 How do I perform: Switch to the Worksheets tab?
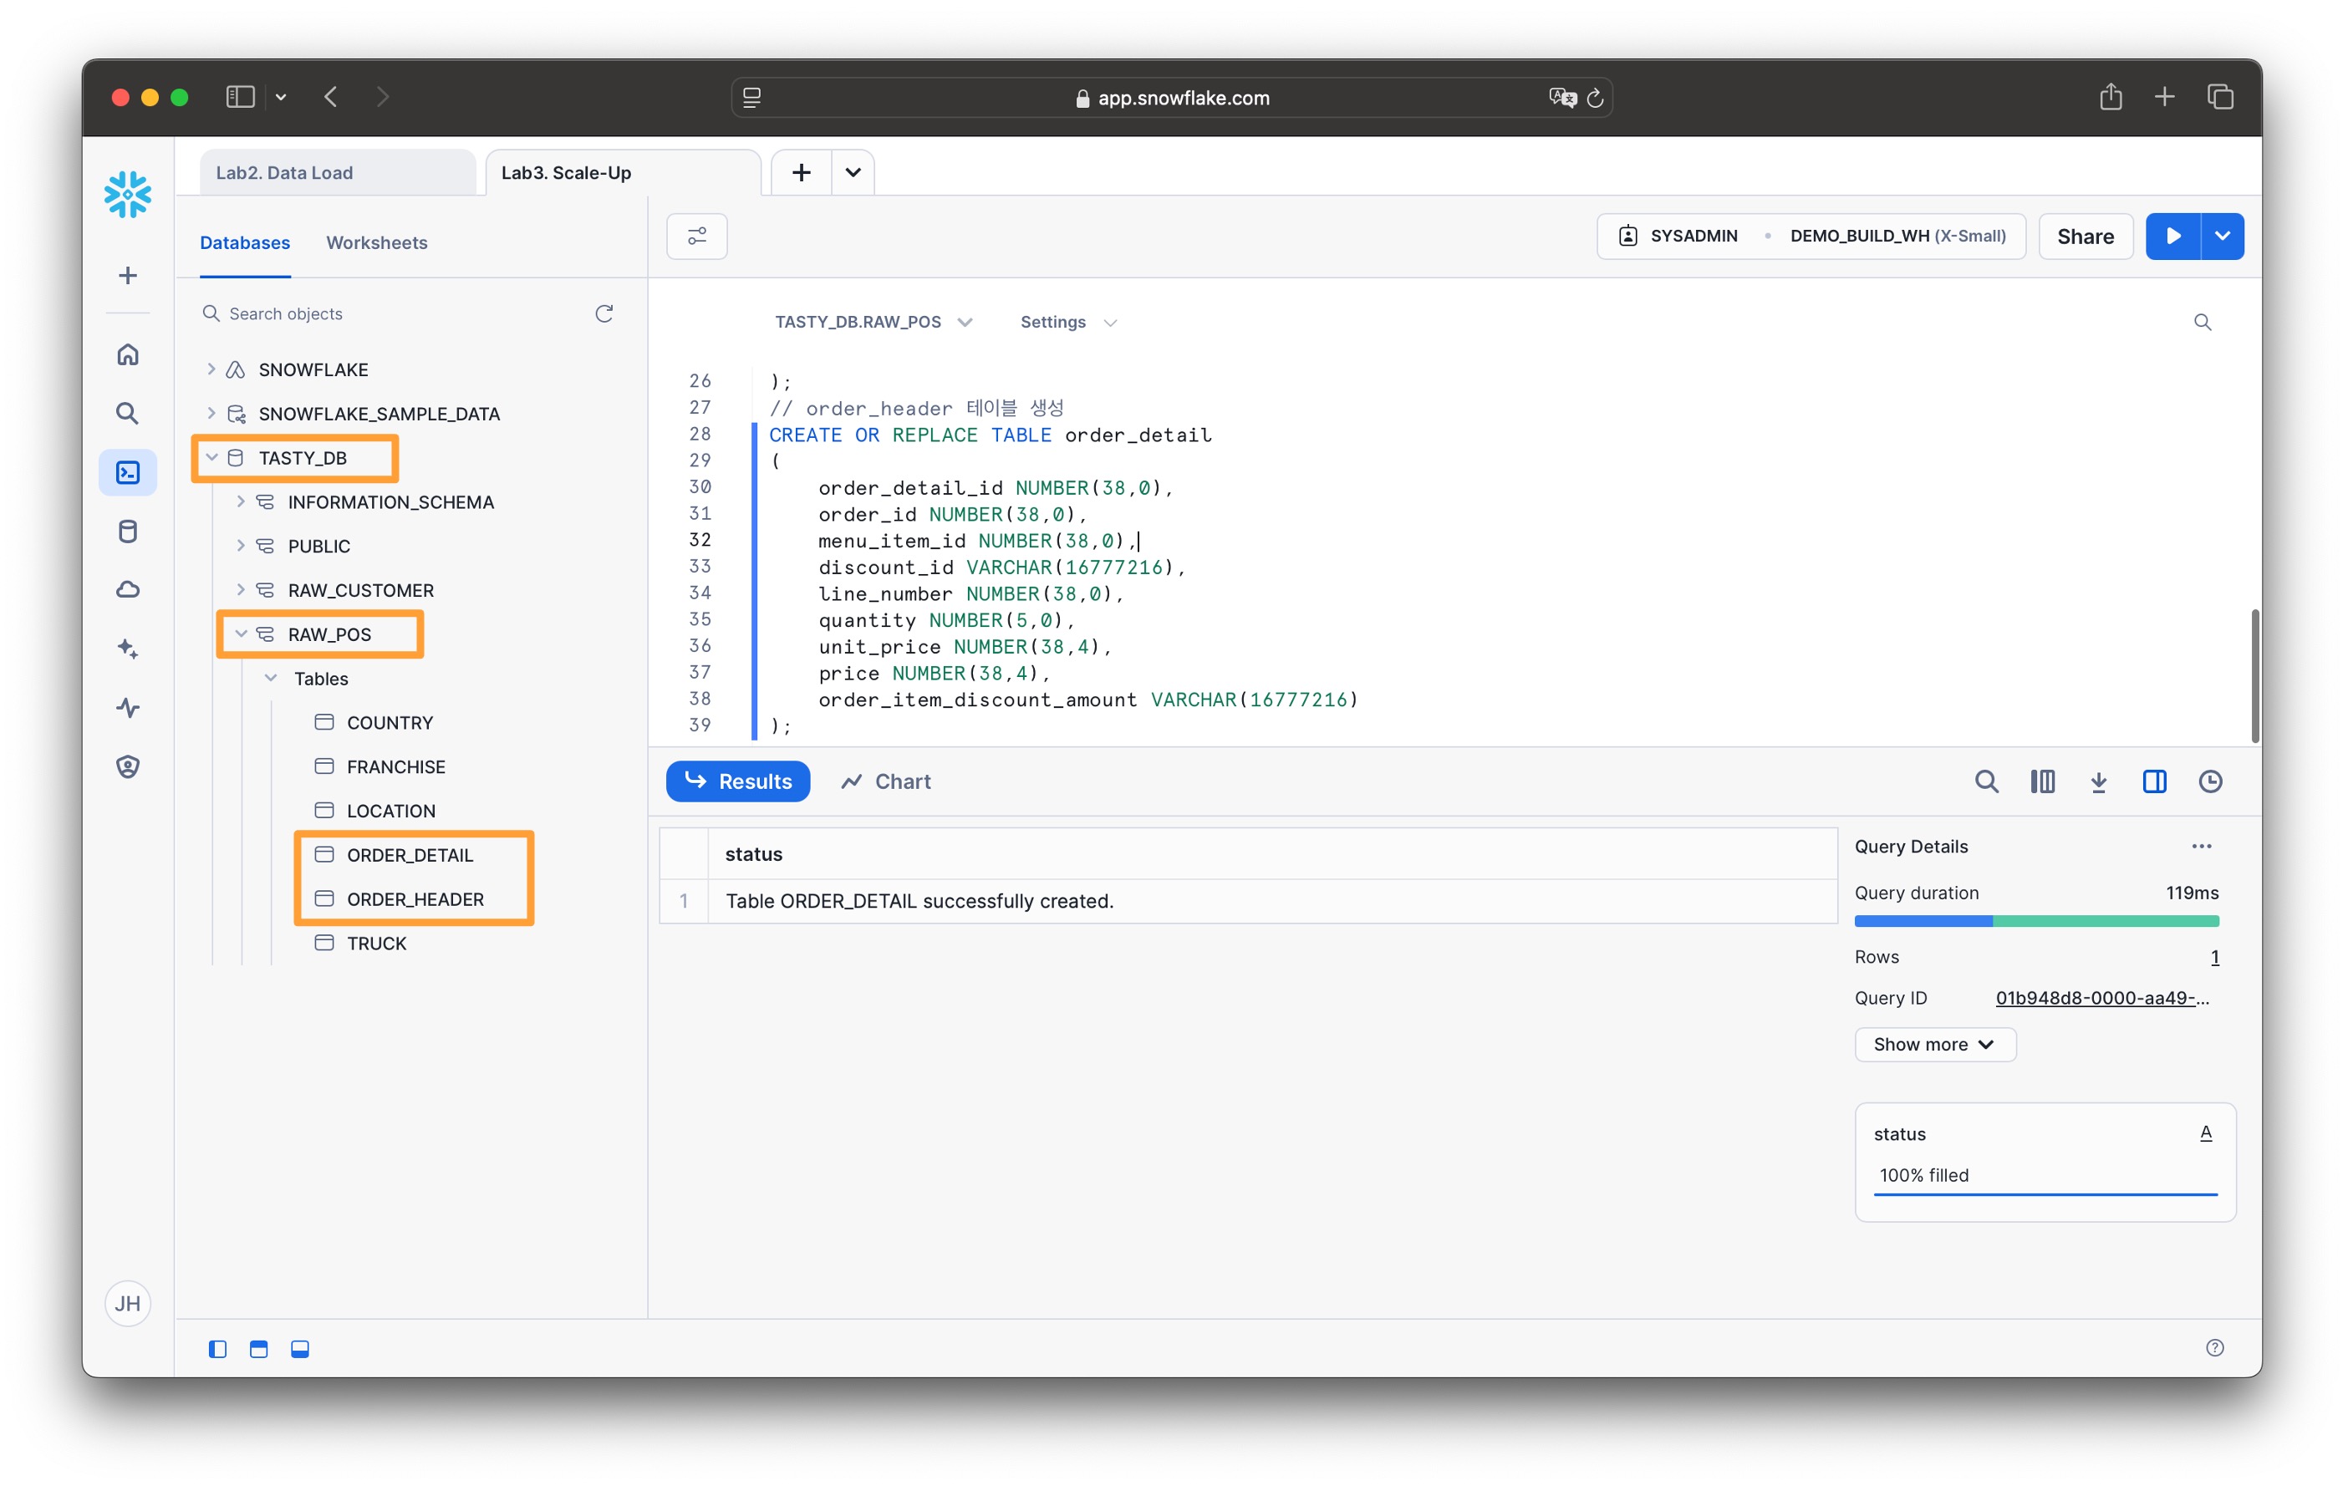click(x=376, y=242)
